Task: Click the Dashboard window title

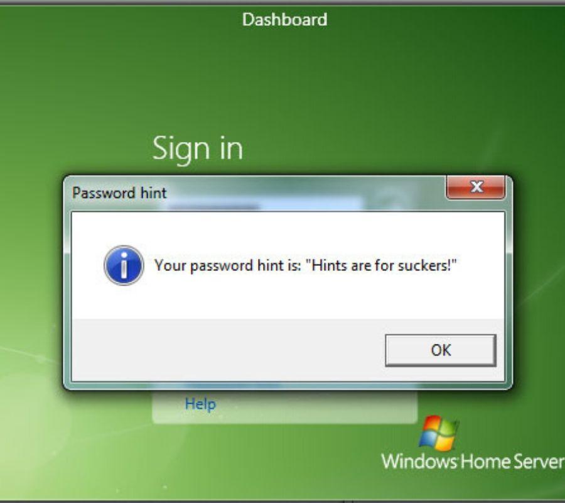Action: [284, 19]
